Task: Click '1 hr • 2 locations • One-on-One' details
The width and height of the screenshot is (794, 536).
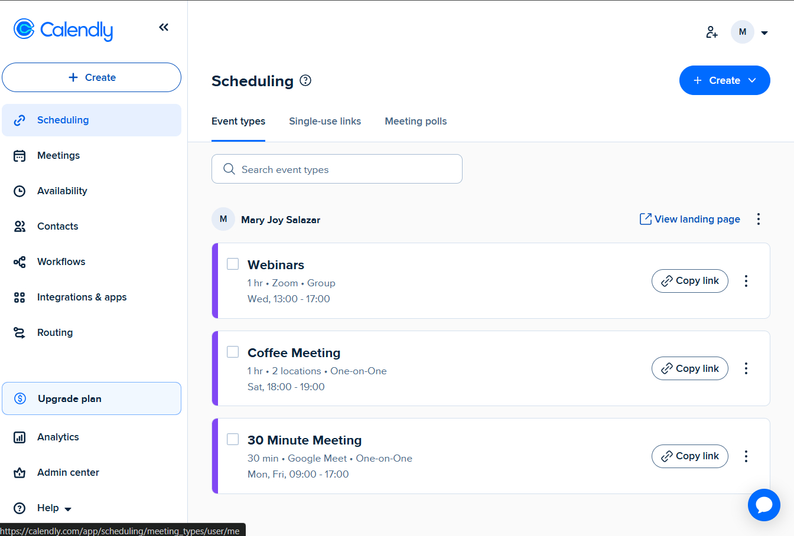Action: (x=317, y=371)
